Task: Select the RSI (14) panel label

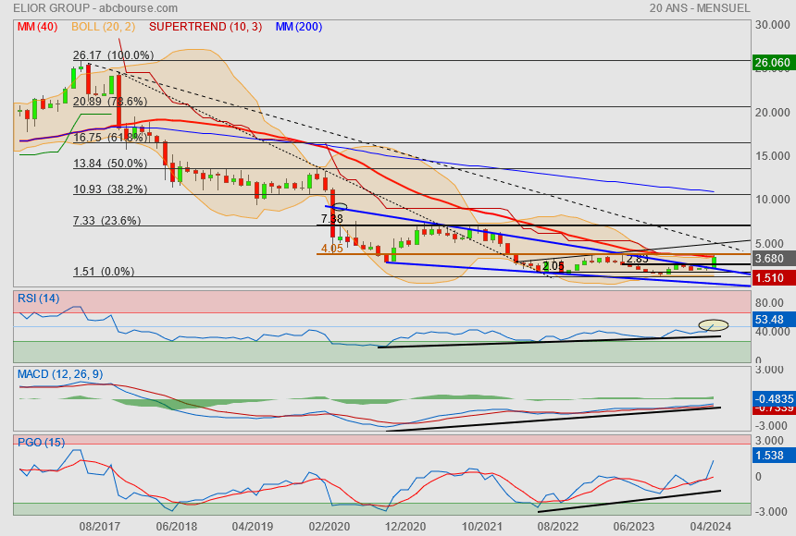Action: coord(39,298)
